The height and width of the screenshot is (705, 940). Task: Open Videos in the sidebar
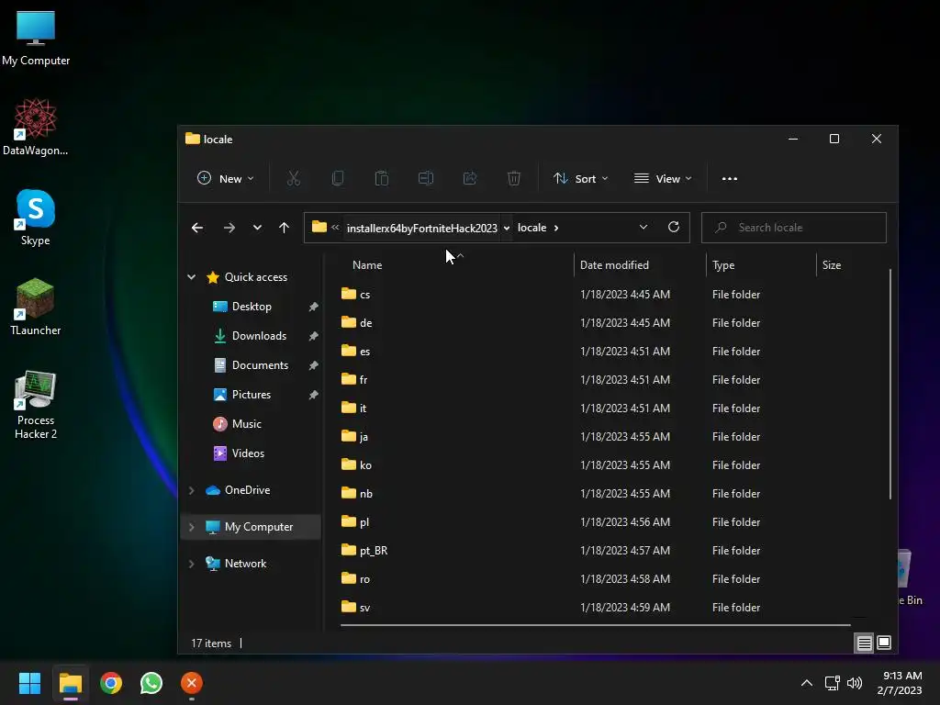pyautogui.click(x=248, y=453)
